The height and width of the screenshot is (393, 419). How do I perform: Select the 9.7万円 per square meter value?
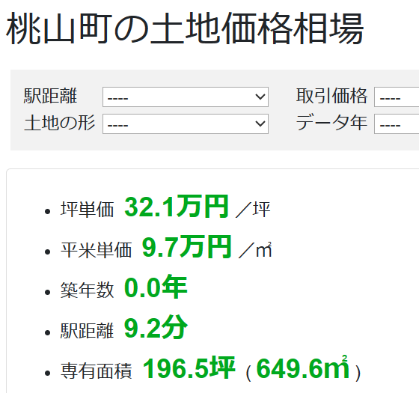186,247
